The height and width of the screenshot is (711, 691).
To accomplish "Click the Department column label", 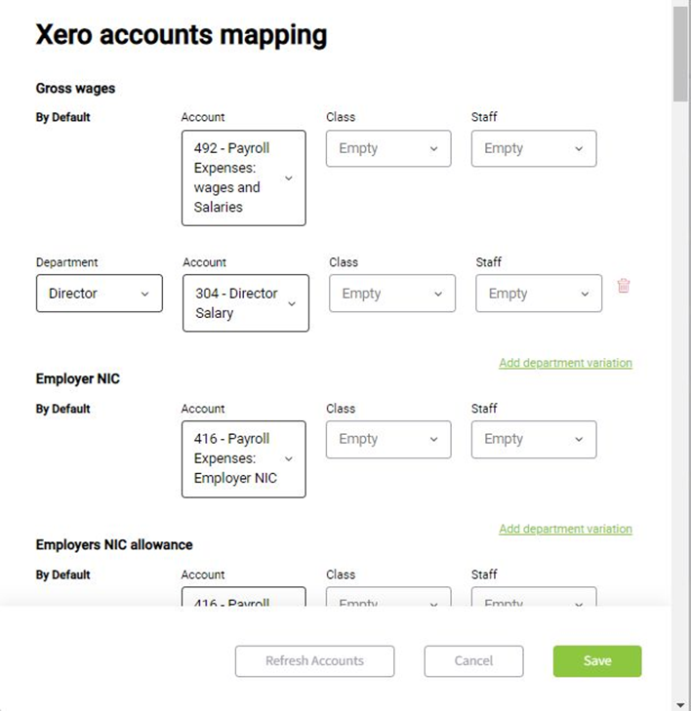I will click(x=66, y=262).
